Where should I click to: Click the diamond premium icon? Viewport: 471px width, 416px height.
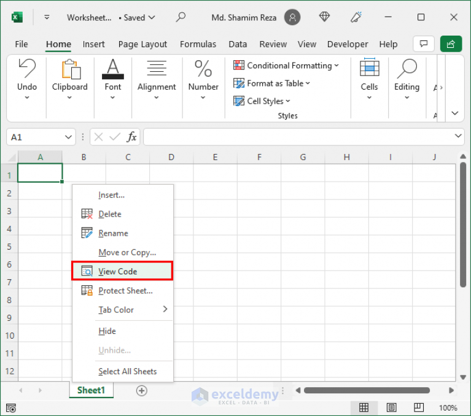coord(324,17)
